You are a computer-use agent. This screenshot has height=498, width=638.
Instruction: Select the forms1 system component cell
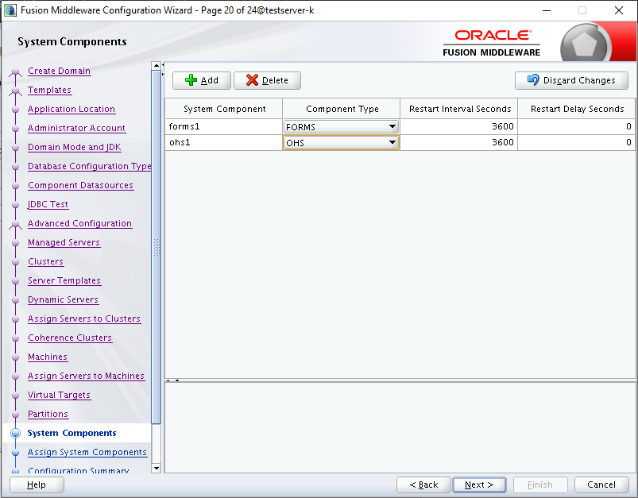click(x=224, y=126)
